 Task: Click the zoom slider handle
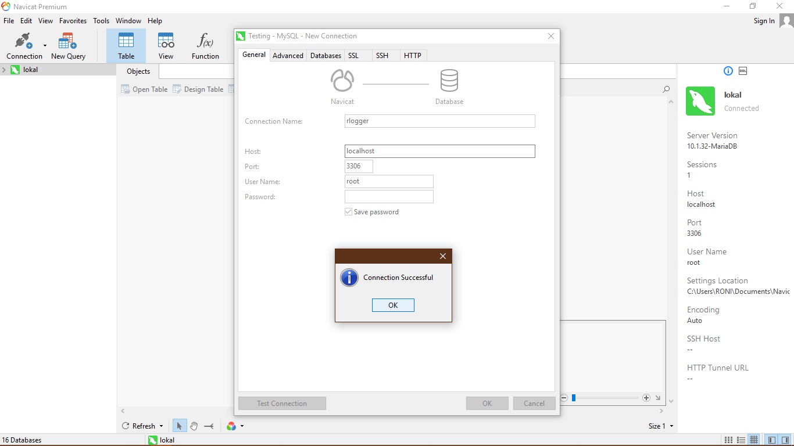tap(574, 398)
